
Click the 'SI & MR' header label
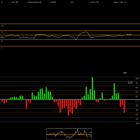15,2
